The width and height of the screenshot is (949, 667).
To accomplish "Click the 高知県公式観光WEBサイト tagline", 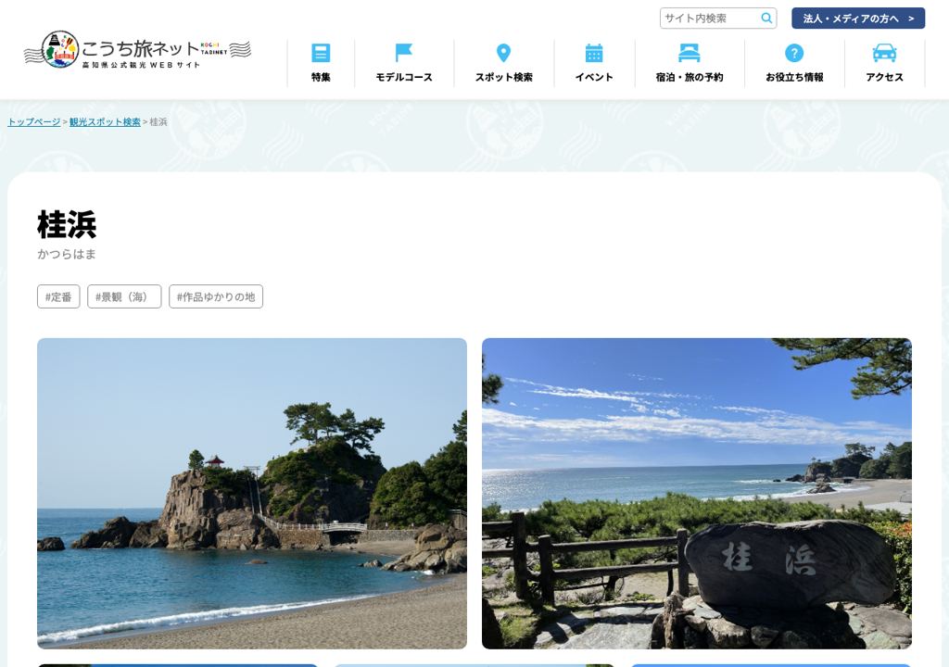I will click(141, 65).
